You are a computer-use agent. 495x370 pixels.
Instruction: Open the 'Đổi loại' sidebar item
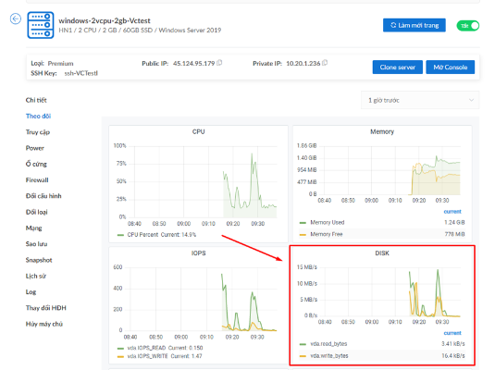pyautogui.click(x=36, y=212)
